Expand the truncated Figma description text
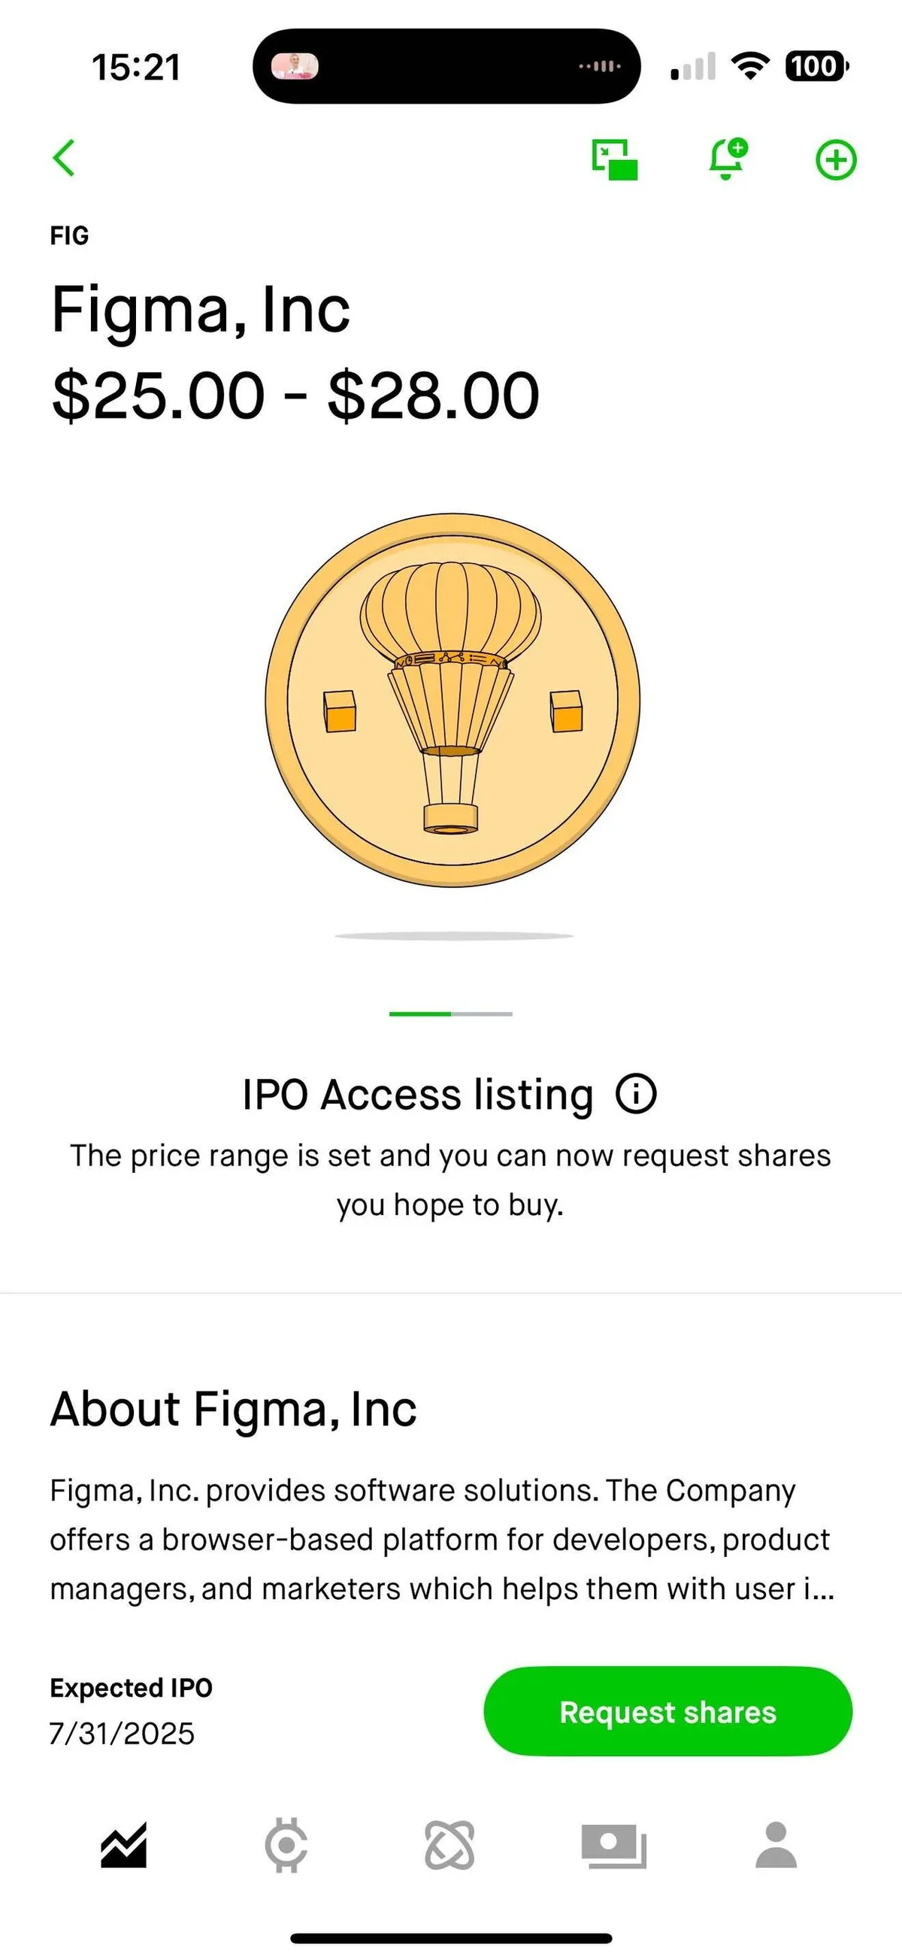The width and height of the screenshot is (902, 1960). coord(442,1539)
